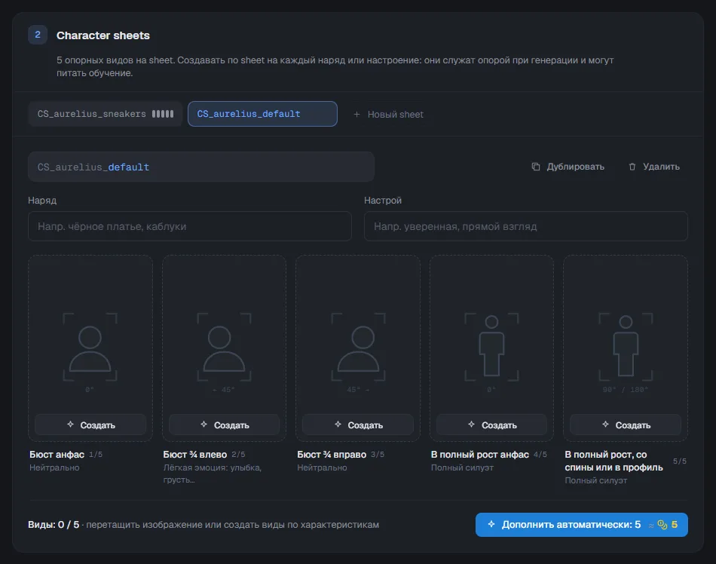Image resolution: width=716 pixels, height=564 pixels.
Task: Click the full-body back/profile silhouette icon
Action: click(626, 347)
